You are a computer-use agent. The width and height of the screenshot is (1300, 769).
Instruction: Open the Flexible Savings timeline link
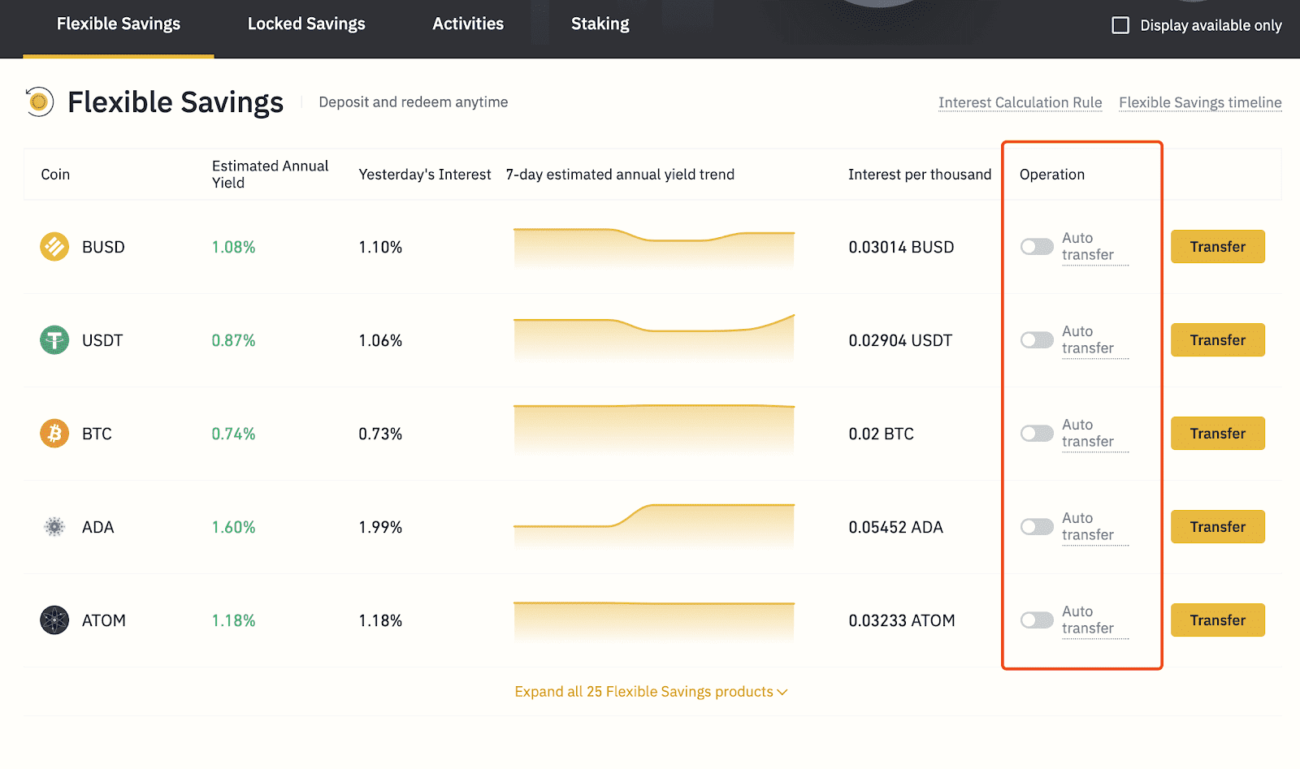pyautogui.click(x=1200, y=102)
